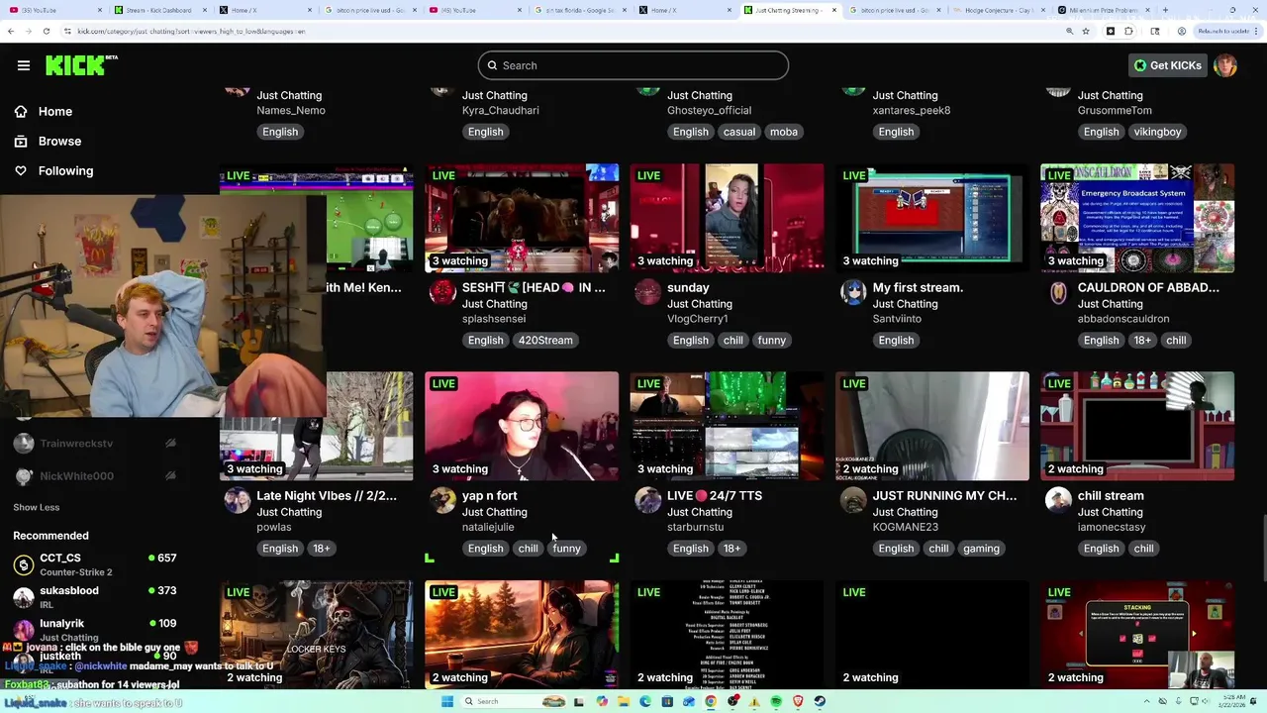Click the browser address bar URL

click(x=191, y=32)
